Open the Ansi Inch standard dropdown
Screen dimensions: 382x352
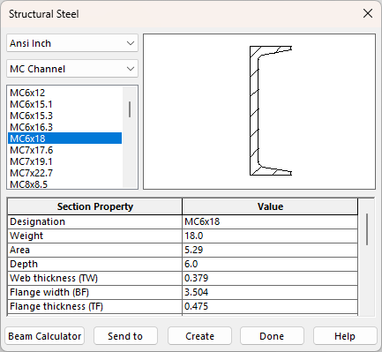coord(72,43)
